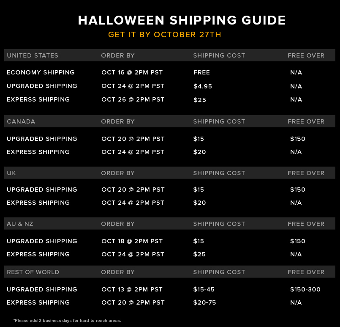340x327 pixels.
Task: Click the 'Get it by October 27th' subtitle
Action: pyautogui.click(x=165, y=35)
